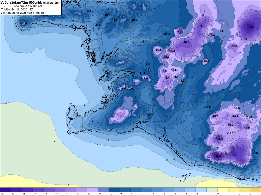Click the 3 tick label in legend
Screen dimensions: 261x195
coord(251,193)
